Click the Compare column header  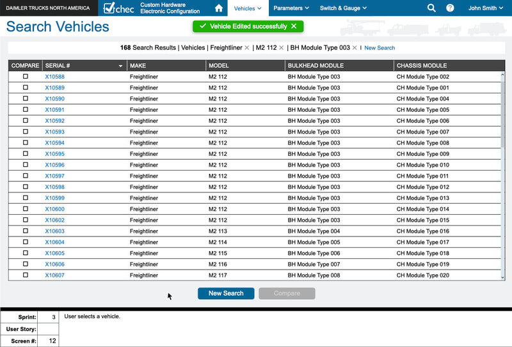pyautogui.click(x=25, y=66)
